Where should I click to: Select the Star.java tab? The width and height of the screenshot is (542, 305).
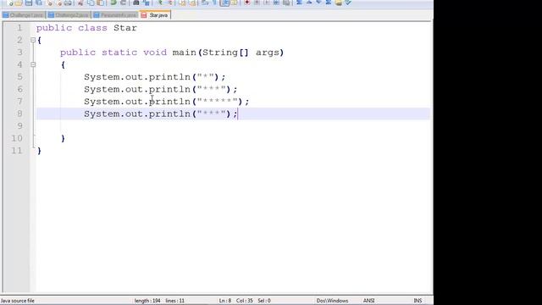tap(155, 15)
